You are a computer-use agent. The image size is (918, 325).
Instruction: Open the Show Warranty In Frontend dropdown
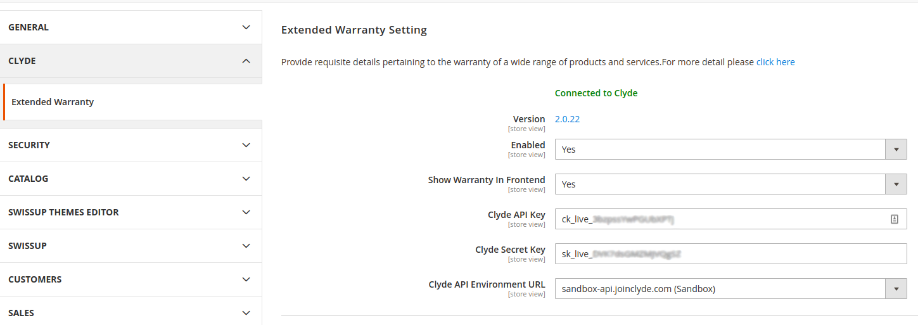click(x=731, y=184)
